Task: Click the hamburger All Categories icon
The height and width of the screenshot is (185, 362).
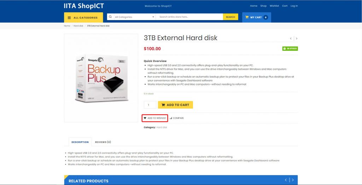Action: (69, 18)
